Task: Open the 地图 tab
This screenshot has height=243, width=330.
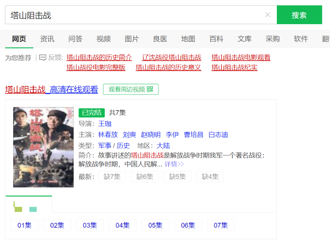Action: point(188,39)
